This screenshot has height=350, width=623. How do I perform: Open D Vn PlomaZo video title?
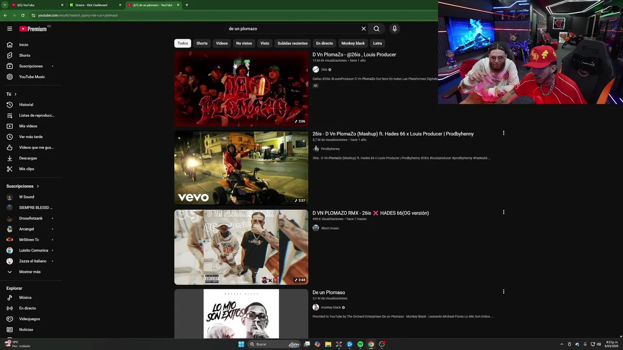[x=354, y=54]
